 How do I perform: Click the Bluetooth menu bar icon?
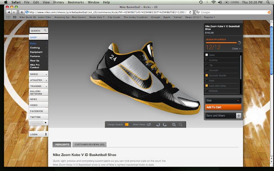click(x=207, y=2)
